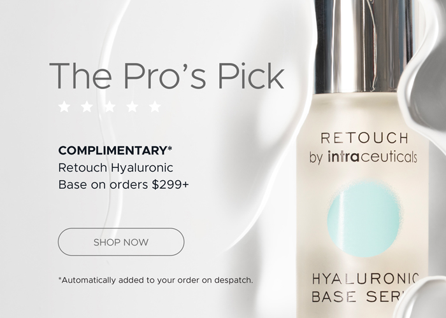Image resolution: width=446 pixels, height=318 pixels.
Task: Click "by intraceuticals" brand text on bottle
Action: (363, 156)
